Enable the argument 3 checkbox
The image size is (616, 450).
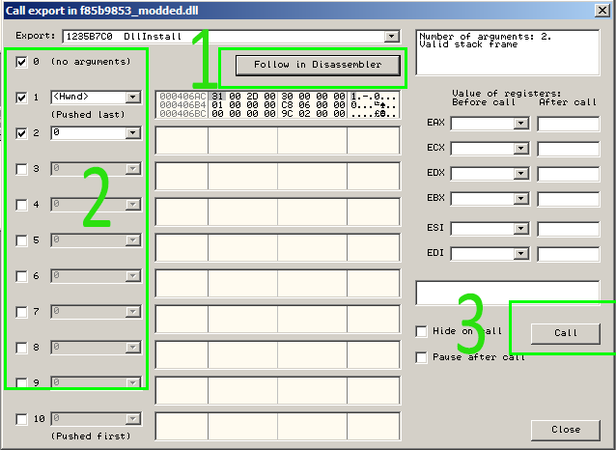coord(22,169)
